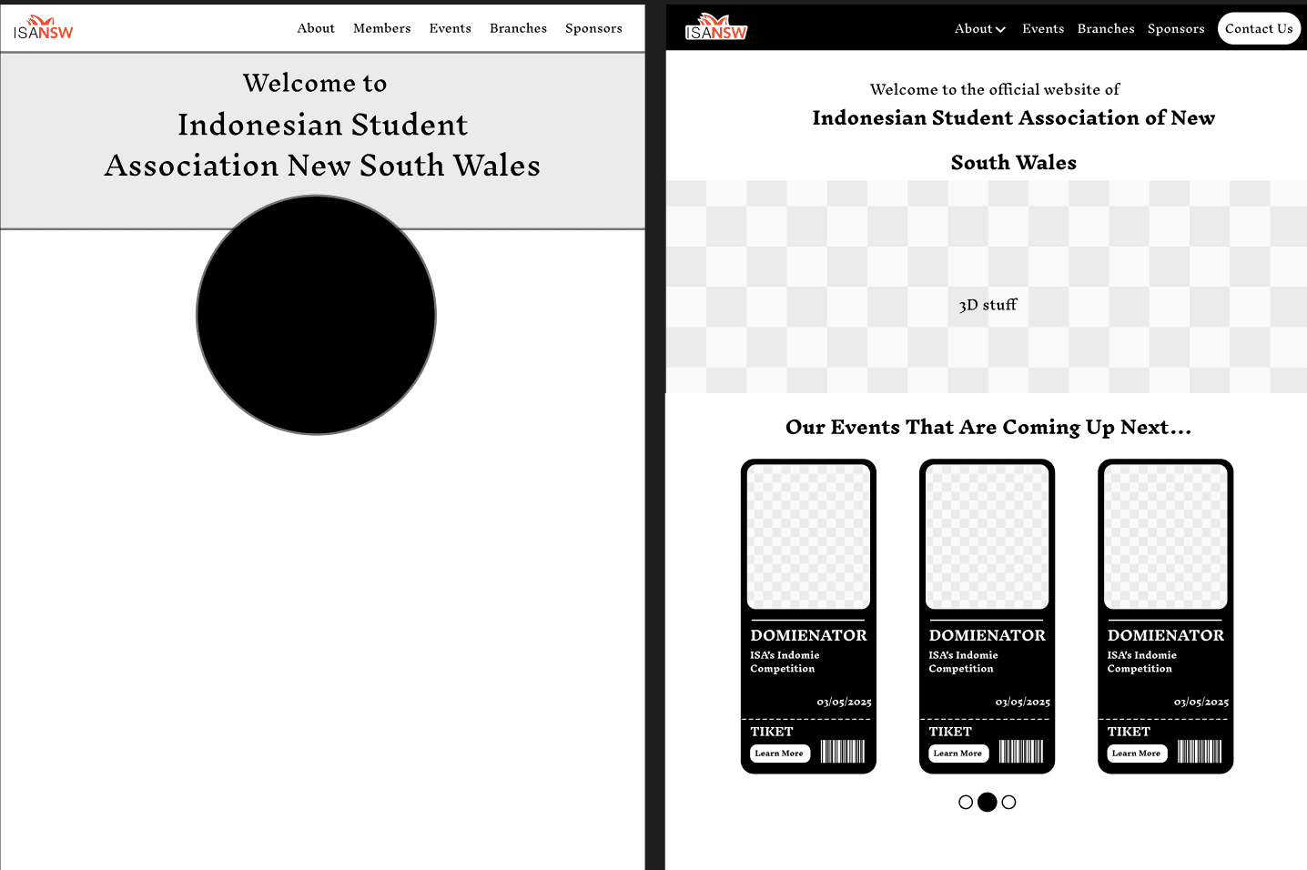Image resolution: width=1307 pixels, height=870 pixels.
Task: Click the large black circle graphic
Action: pyautogui.click(x=316, y=316)
